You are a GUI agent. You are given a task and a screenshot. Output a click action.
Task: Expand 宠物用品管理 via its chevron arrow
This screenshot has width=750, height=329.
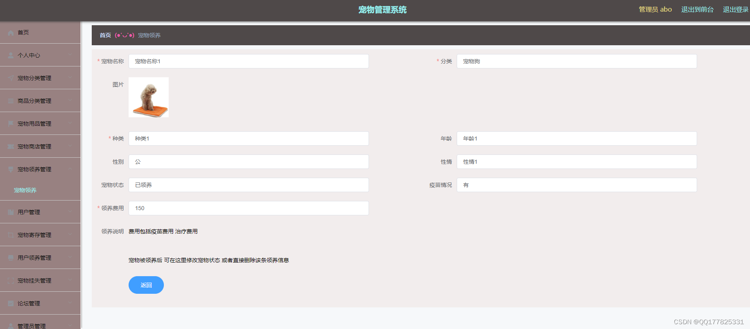[70, 124]
